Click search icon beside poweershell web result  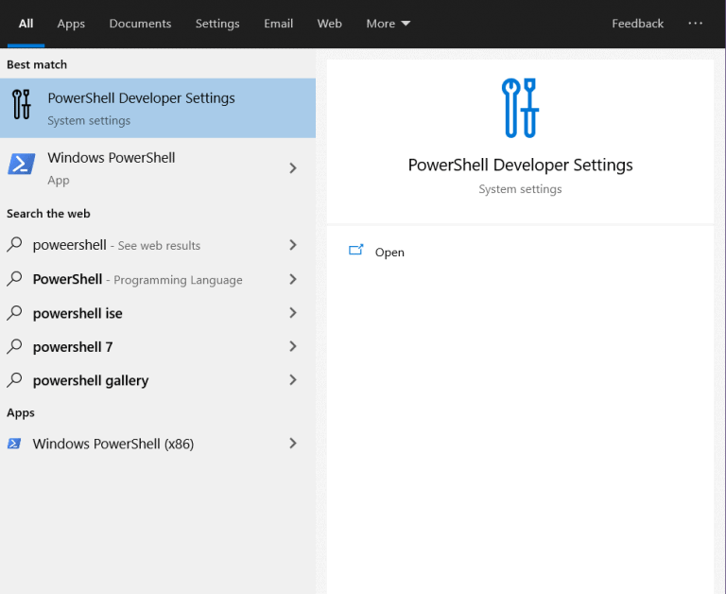pos(14,245)
